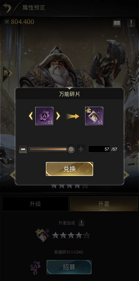Decrease exchange amount with minus button
The image size is (139, 281).
pyautogui.click(x=23, y=149)
